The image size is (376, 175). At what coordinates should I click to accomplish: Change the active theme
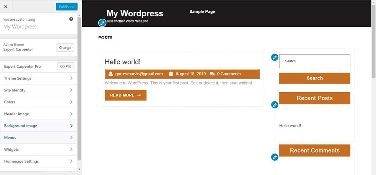[65, 47]
